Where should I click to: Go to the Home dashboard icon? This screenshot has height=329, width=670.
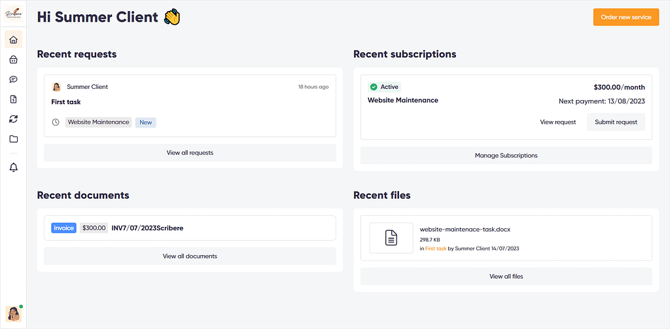(x=13, y=40)
